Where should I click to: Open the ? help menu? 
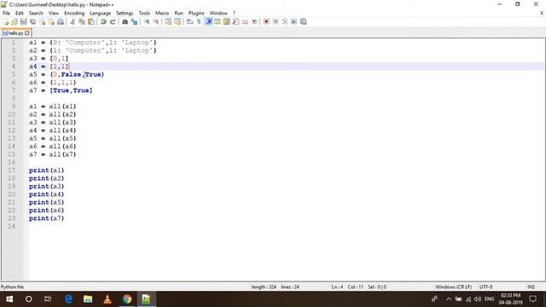tap(234, 13)
